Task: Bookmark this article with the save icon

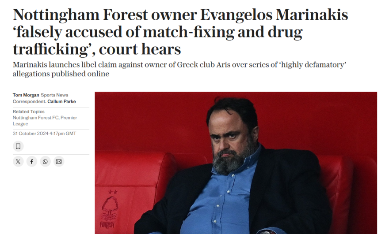Action: coord(18,146)
